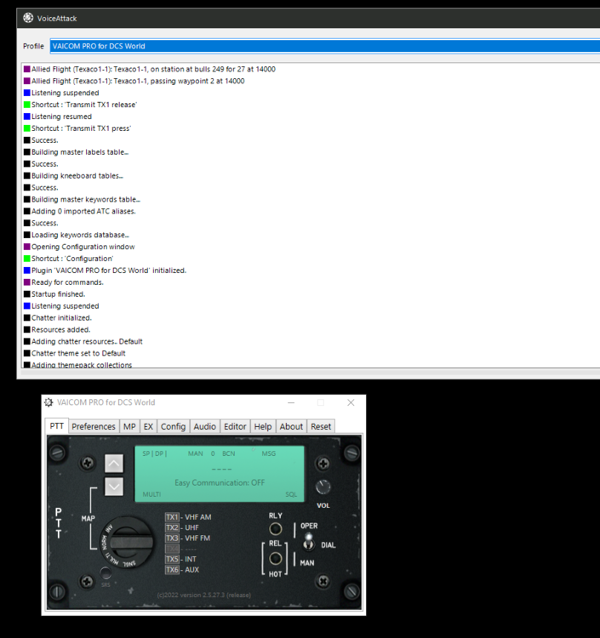Click log entry 'Startup finished.'

pyautogui.click(x=54, y=293)
